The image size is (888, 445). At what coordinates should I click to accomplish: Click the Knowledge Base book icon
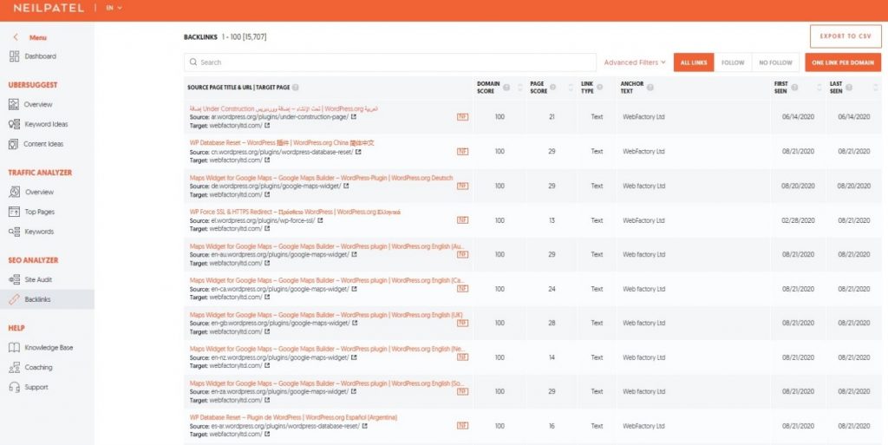14,347
